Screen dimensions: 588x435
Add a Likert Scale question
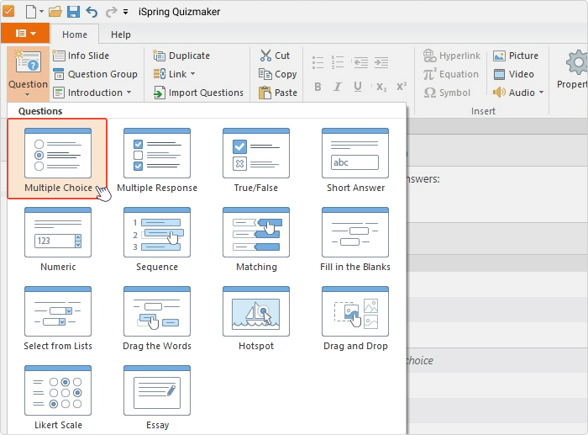pyautogui.click(x=58, y=396)
